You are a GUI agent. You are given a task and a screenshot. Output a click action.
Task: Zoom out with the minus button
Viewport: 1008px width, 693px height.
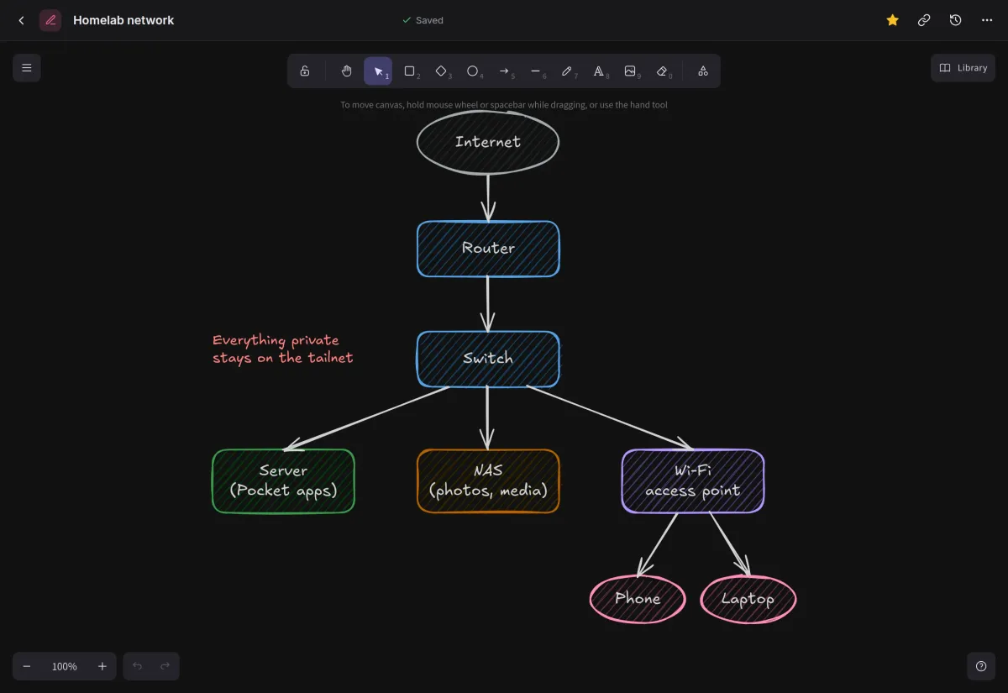coord(27,666)
